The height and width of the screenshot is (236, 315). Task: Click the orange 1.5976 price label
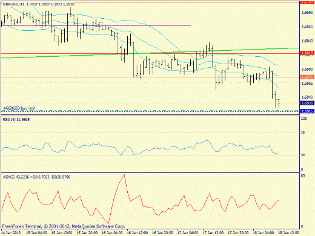[307, 77]
